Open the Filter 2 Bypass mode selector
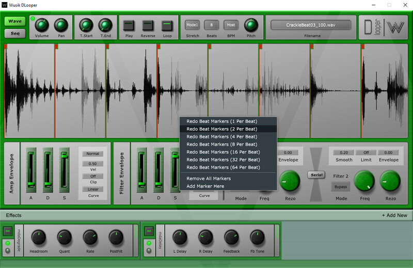The height and width of the screenshot is (268, 413). tap(341, 187)
